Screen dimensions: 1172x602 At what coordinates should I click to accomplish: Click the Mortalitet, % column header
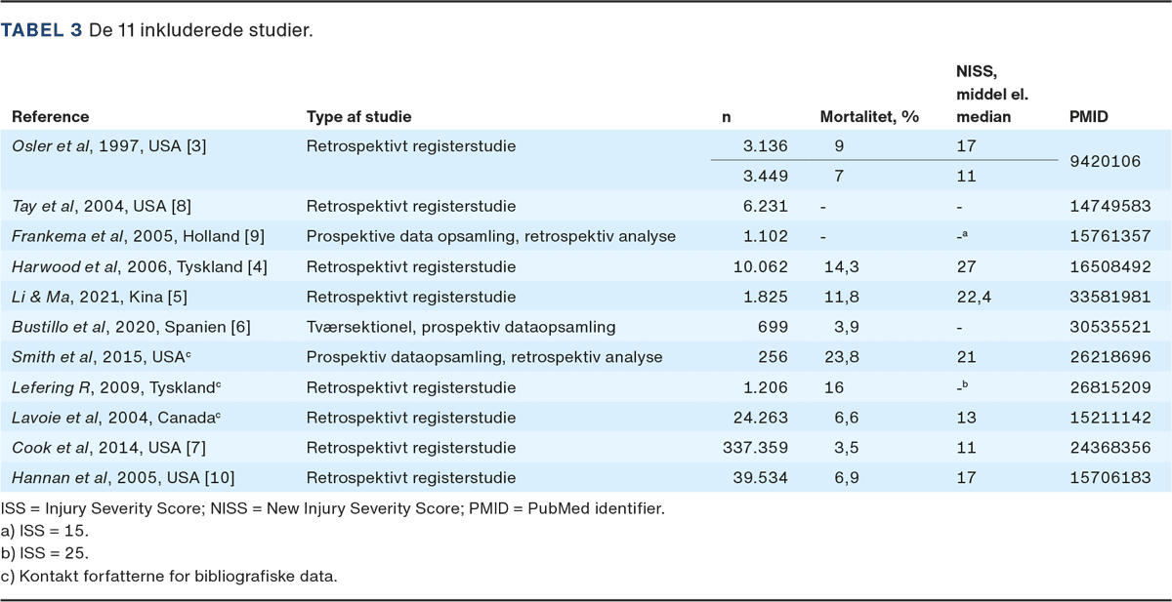click(870, 117)
